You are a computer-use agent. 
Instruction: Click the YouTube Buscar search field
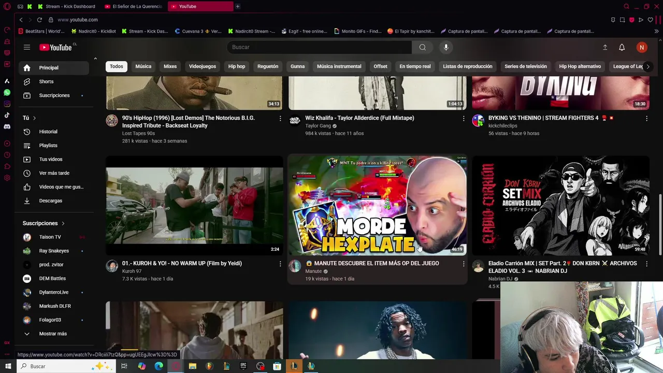point(319,47)
